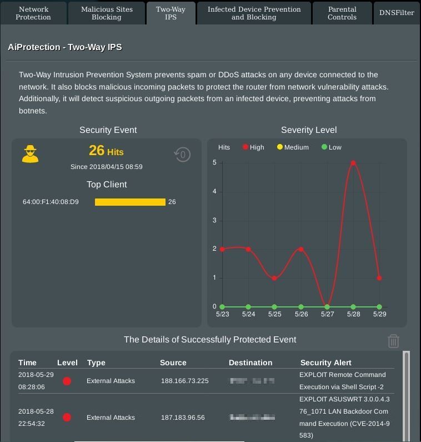The image size is (421, 442).
Task: Open Infected Device Prevention and Blocking tab
Action: tap(254, 13)
